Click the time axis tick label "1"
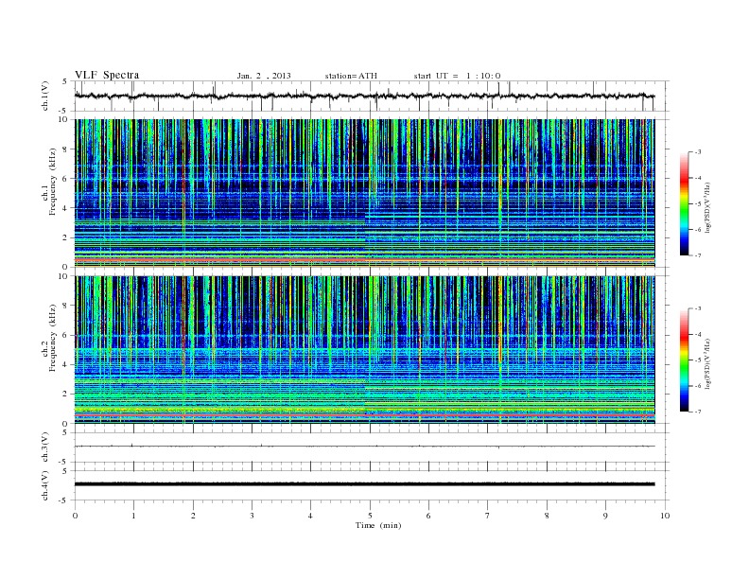 point(133,516)
